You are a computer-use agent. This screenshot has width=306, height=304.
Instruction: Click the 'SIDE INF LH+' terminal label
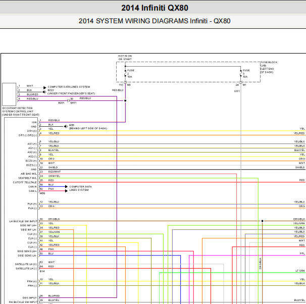click(28, 225)
